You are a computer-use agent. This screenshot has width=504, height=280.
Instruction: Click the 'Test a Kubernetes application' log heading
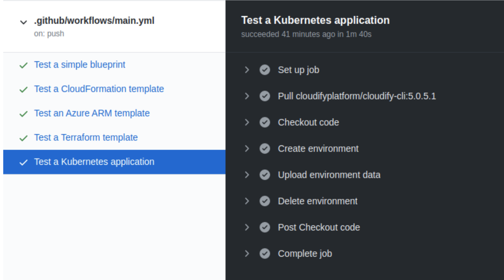tap(316, 20)
